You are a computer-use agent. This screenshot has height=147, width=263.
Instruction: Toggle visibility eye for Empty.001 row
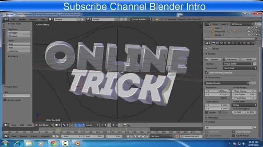click(x=249, y=31)
